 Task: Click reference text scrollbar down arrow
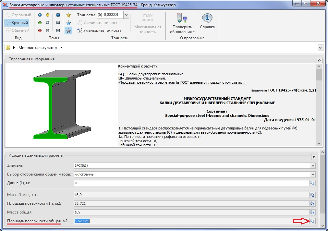(x=319, y=143)
